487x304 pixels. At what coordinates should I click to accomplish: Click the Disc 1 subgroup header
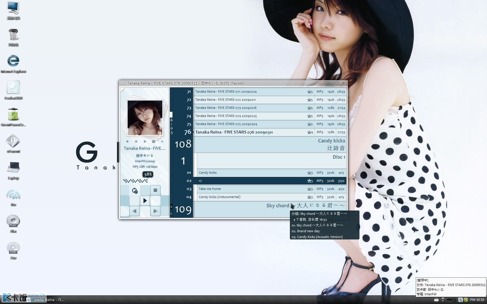click(x=271, y=161)
